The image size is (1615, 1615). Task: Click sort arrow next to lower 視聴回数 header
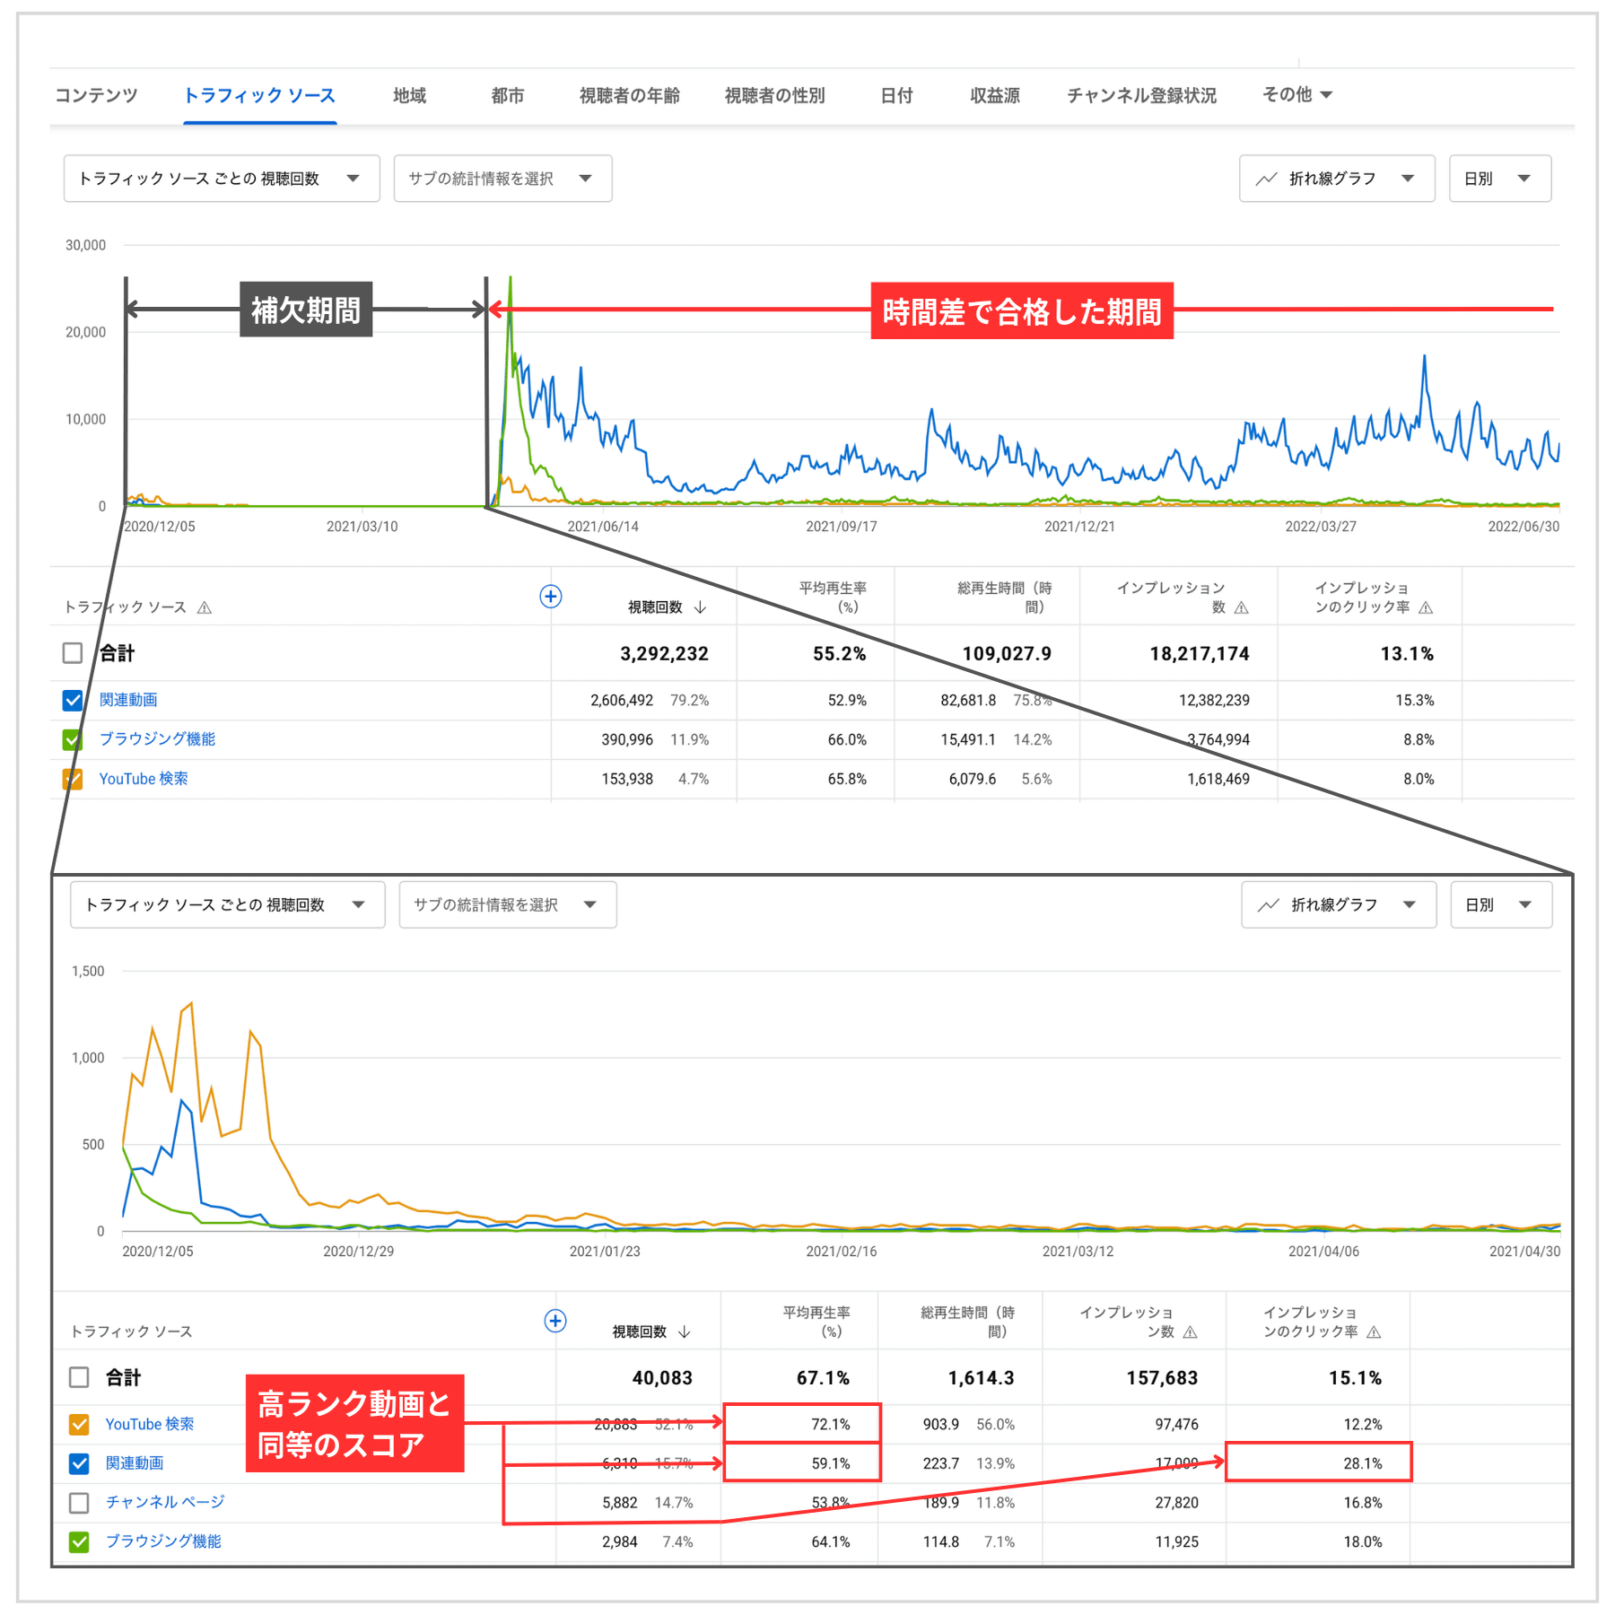click(x=685, y=1331)
